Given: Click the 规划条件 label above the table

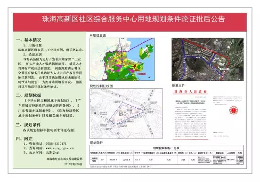Looking at the screenshot, I should 97,143.
